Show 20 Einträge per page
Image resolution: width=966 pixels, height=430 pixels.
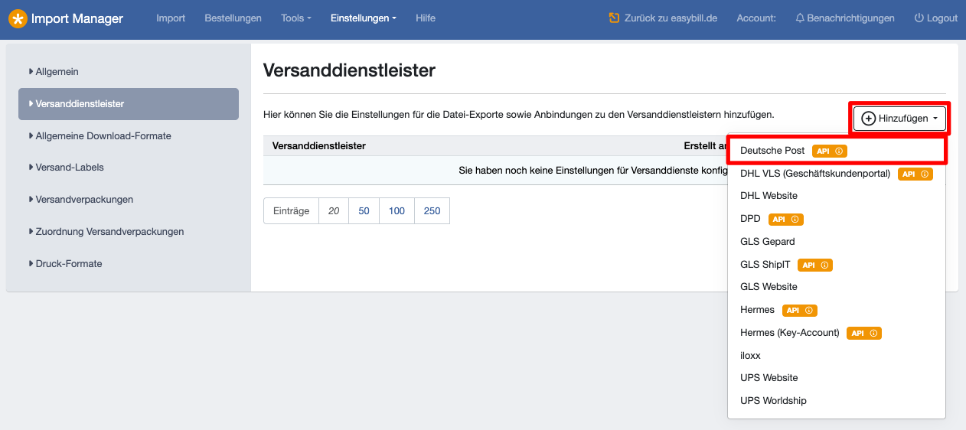coord(334,211)
